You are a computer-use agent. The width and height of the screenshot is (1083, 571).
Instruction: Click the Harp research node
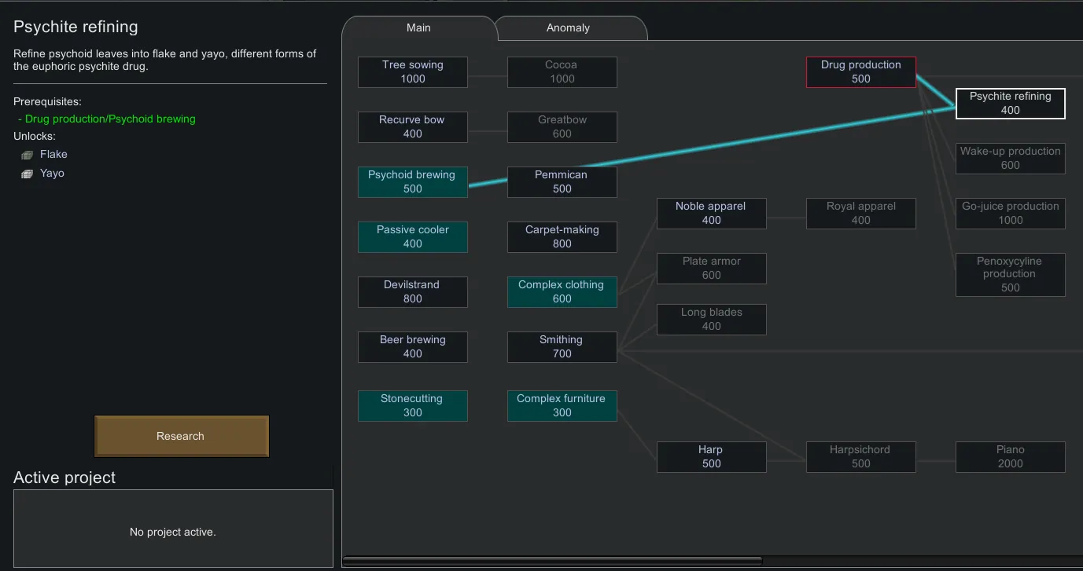click(x=711, y=457)
